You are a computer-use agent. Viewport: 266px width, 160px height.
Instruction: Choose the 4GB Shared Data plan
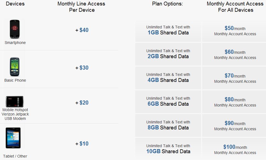pos(168,78)
